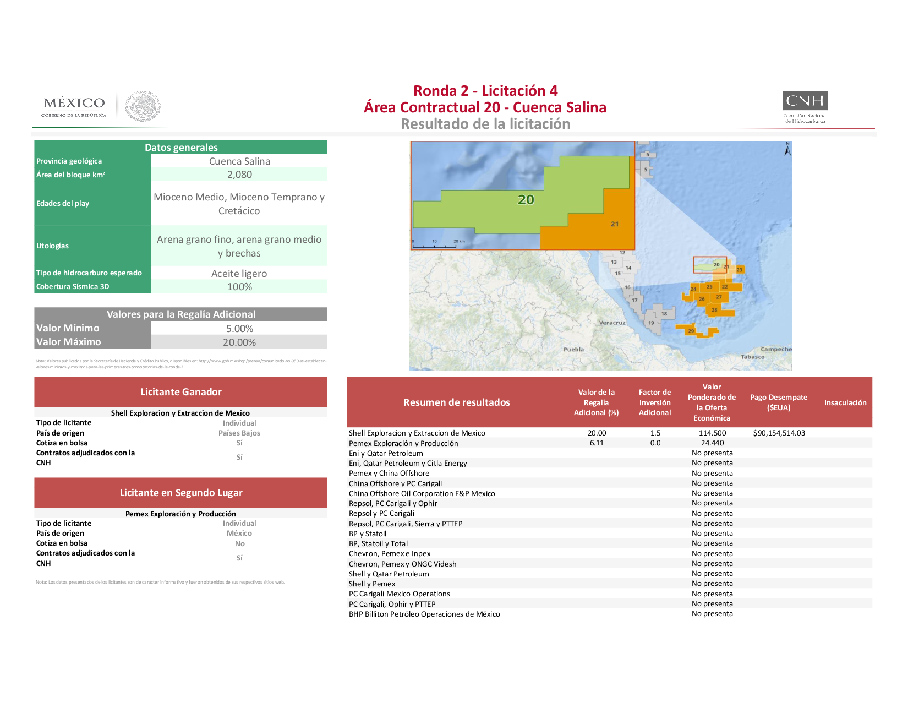Click the 'Datos generales' table header
908x702 pixels.
[x=181, y=147]
